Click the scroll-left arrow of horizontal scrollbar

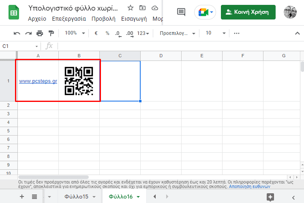290,177
